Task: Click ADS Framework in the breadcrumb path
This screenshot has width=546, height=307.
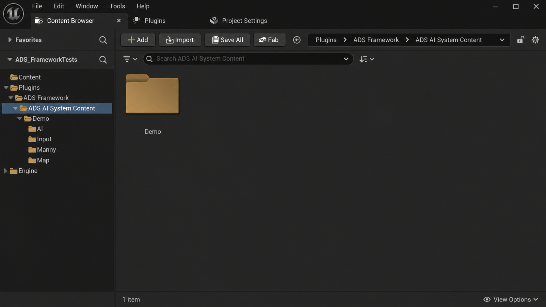Action: click(x=376, y=40)
